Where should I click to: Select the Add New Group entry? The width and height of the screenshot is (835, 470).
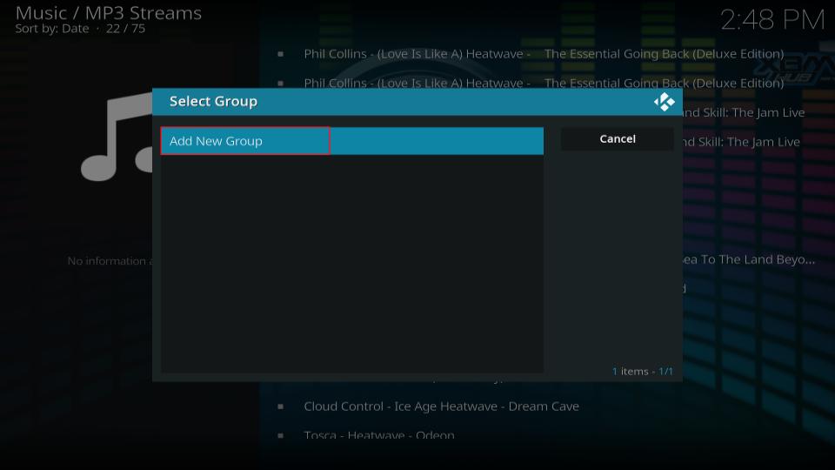coord(244,141)
